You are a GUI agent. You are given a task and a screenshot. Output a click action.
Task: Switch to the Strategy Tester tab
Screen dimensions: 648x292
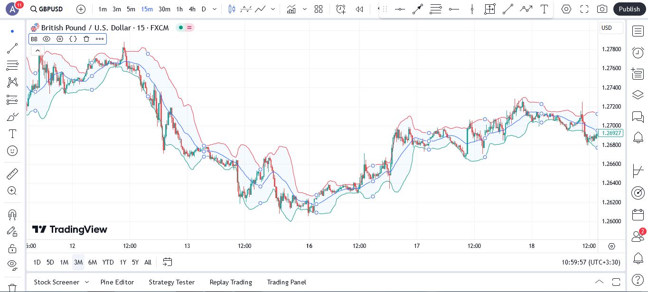[x=172, y=282]
